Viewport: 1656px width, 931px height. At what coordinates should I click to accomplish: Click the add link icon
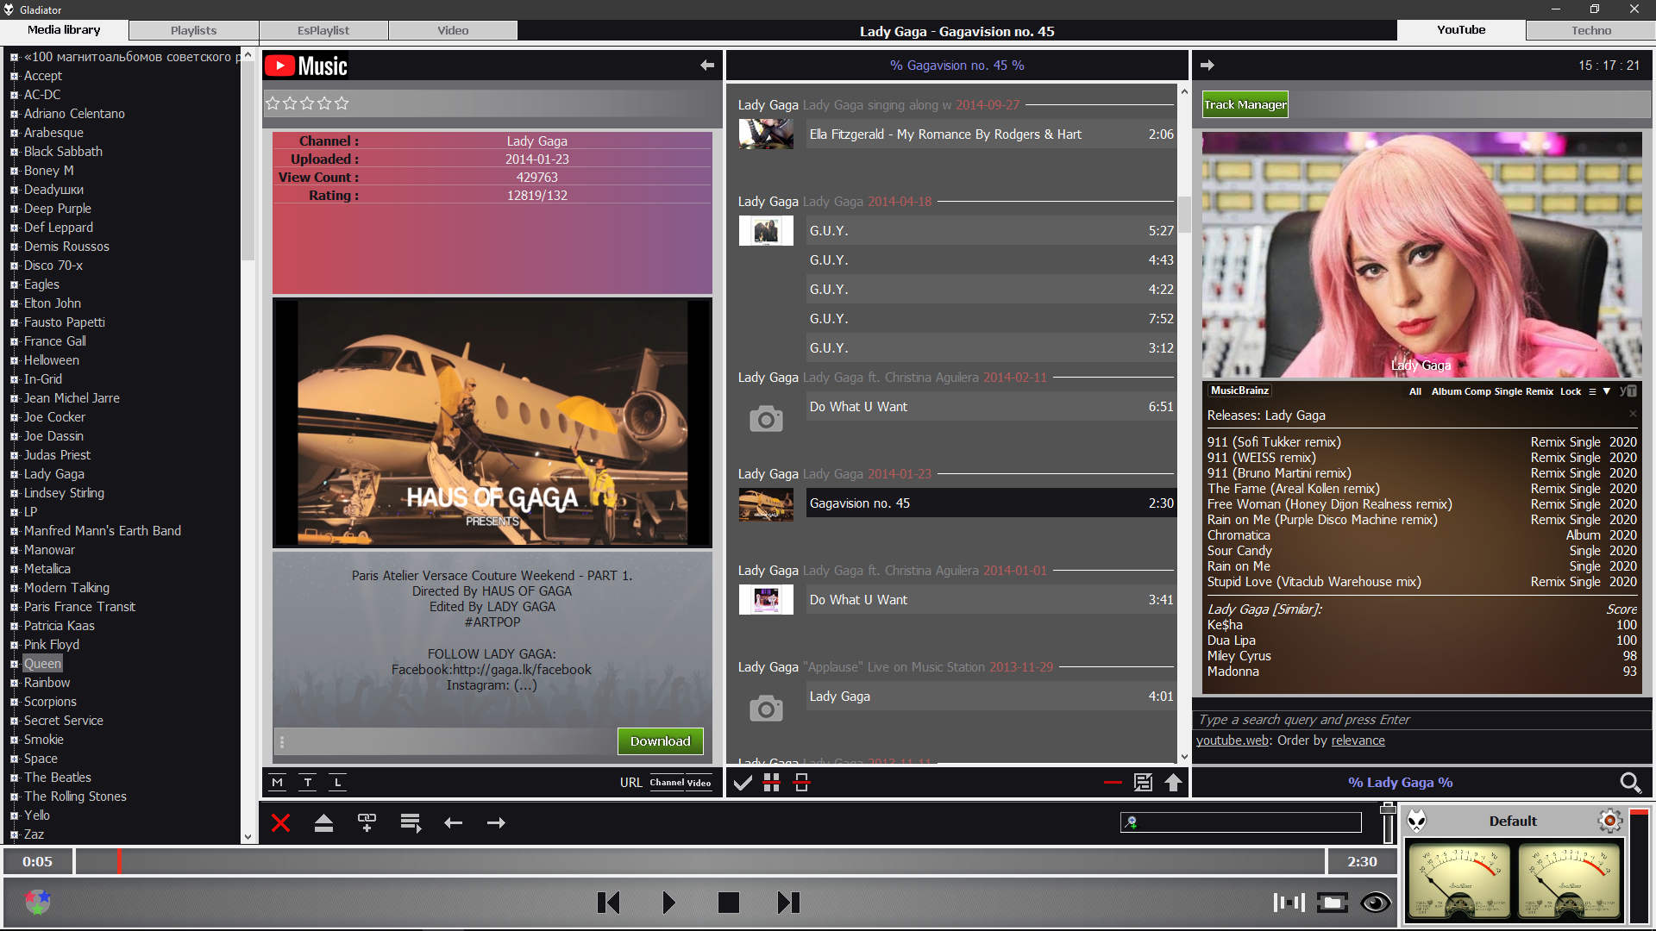[x=367, y=823]
